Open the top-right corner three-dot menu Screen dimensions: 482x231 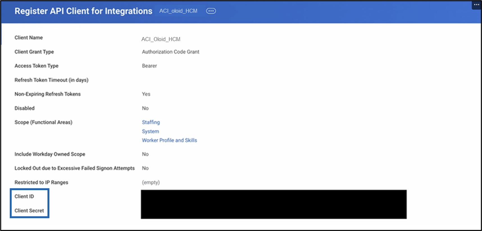coord(477,5)
